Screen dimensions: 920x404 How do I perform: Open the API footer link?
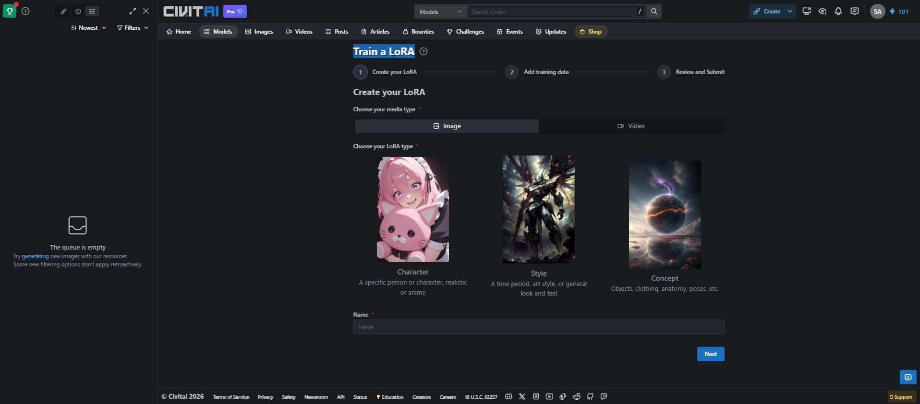coord(341,397)
